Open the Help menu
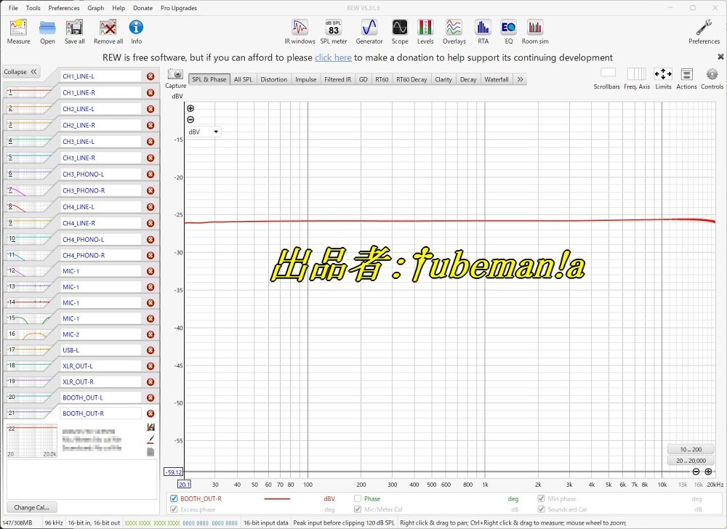727x529 pixels. [x=119, y=8]
